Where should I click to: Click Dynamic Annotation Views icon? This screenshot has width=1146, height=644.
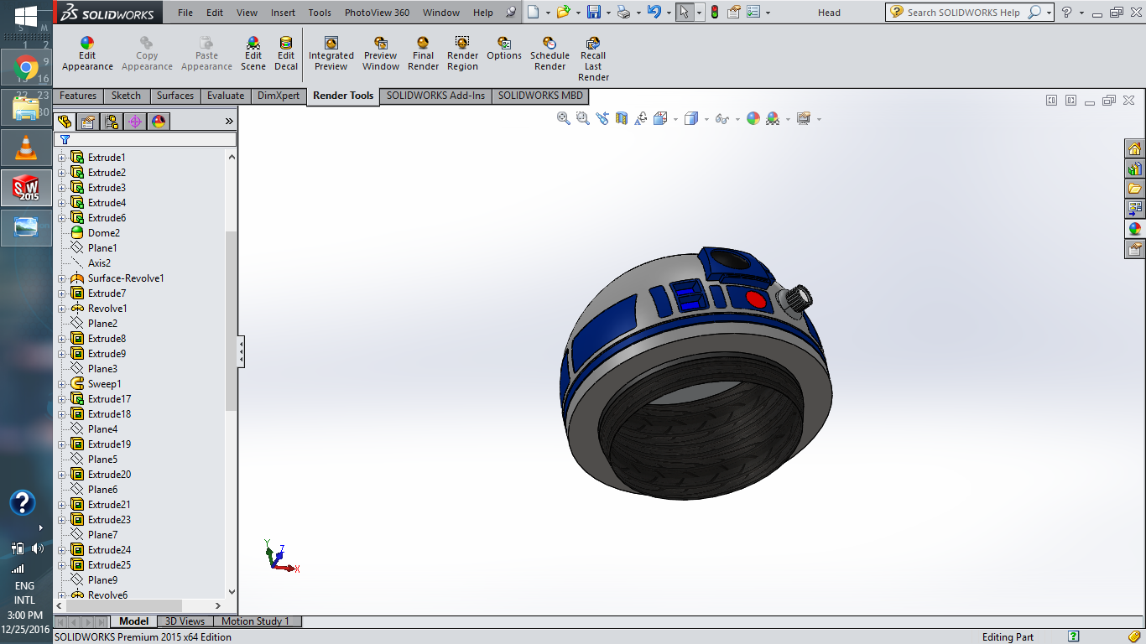[x=641, y=119]
